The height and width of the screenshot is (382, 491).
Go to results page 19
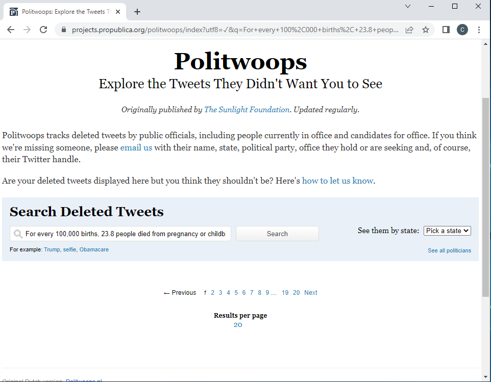(x=285, y=293)
